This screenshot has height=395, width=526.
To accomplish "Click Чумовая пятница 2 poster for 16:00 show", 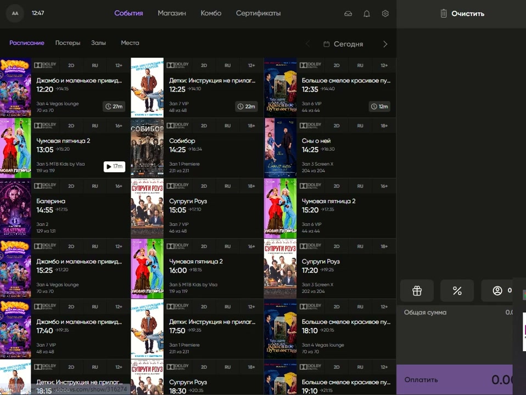I will coord(147,269).
